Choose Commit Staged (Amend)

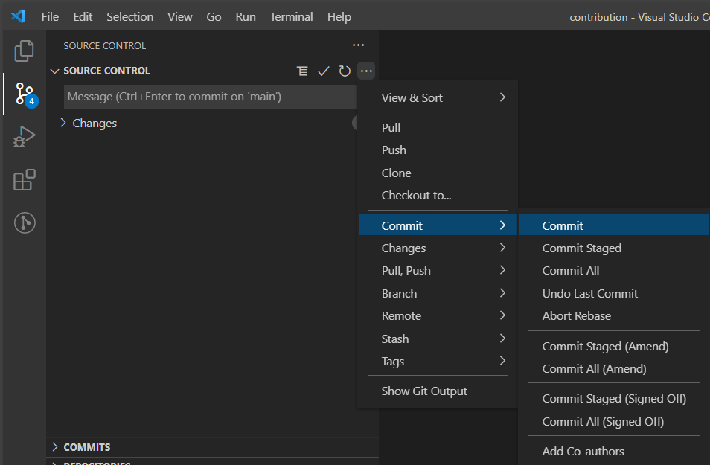(615, 347)
